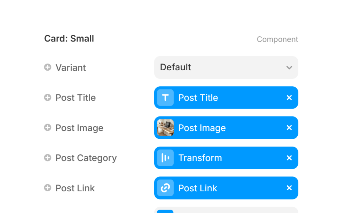This screenshot has height=213, width=341.
Task: Remove the Post Image connection
Action: pos(289,128)
